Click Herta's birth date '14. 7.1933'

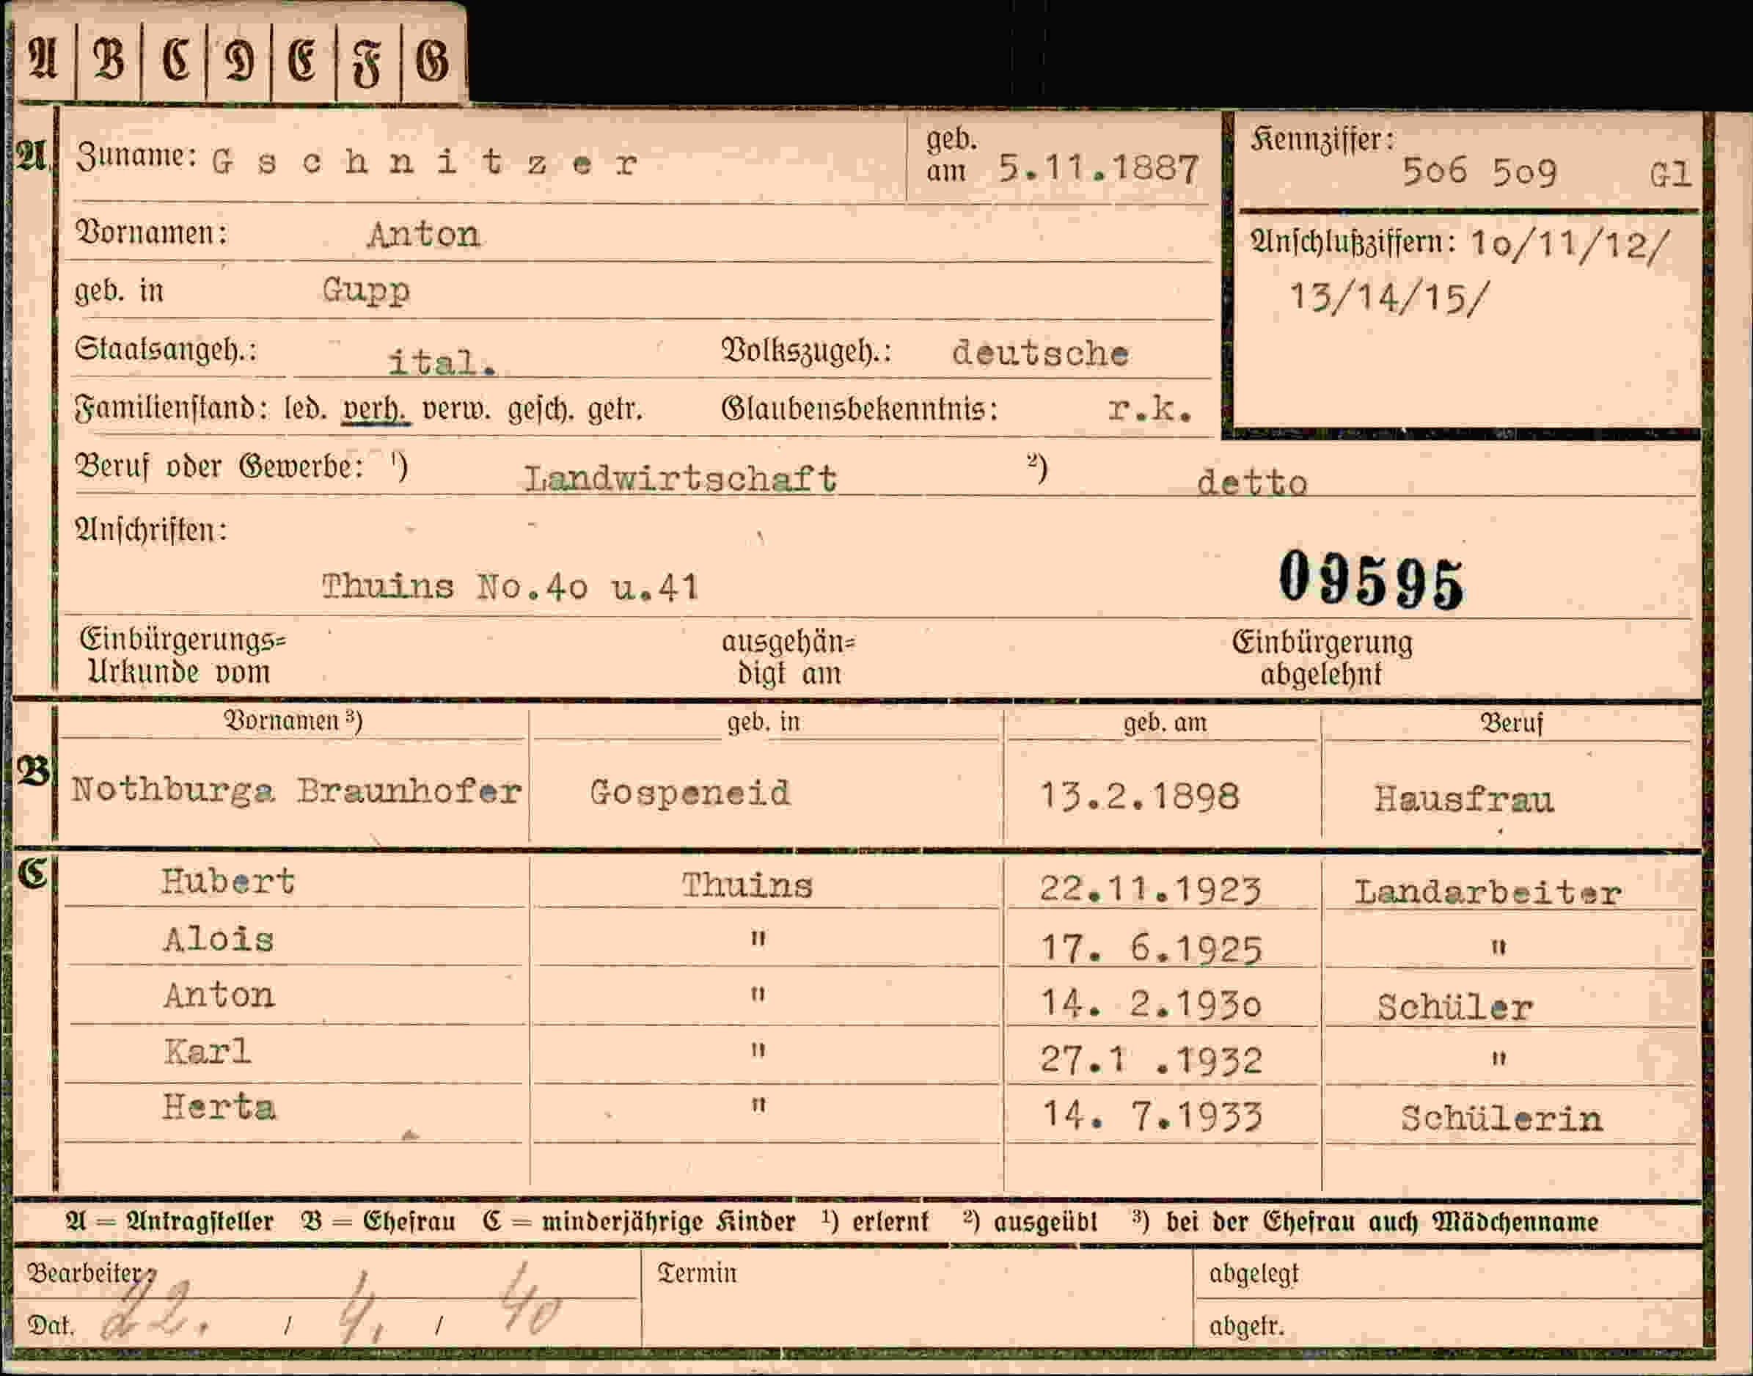point(1152,1116)
